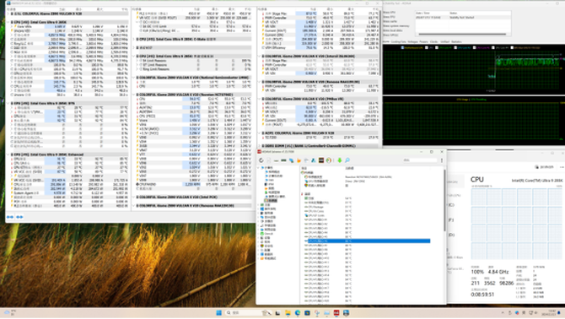
Task: Click the right double-arrow icon at HWiNFO bottom
Action: click(19, 217)
